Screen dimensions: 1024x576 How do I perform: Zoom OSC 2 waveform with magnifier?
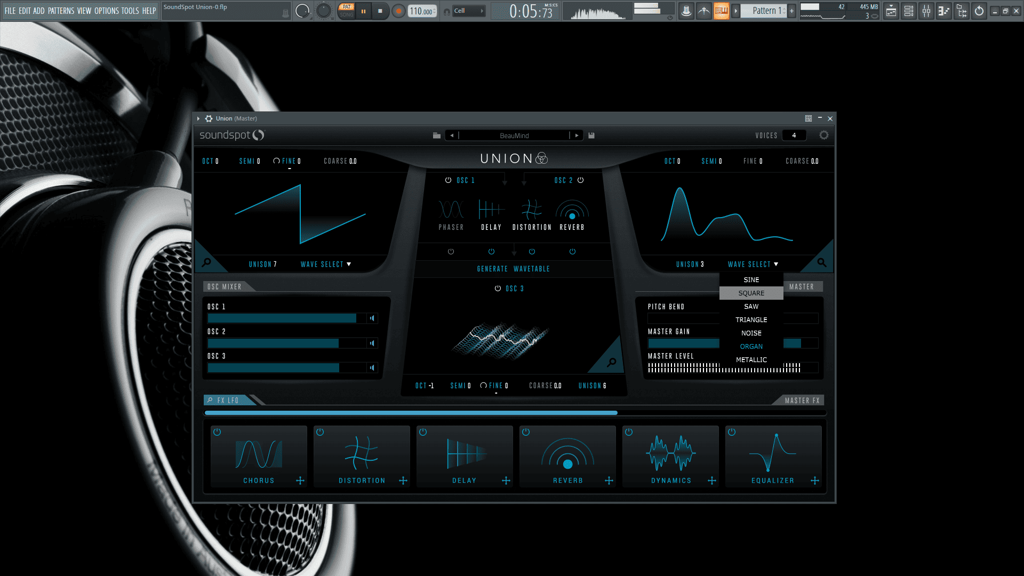[821, 262]
